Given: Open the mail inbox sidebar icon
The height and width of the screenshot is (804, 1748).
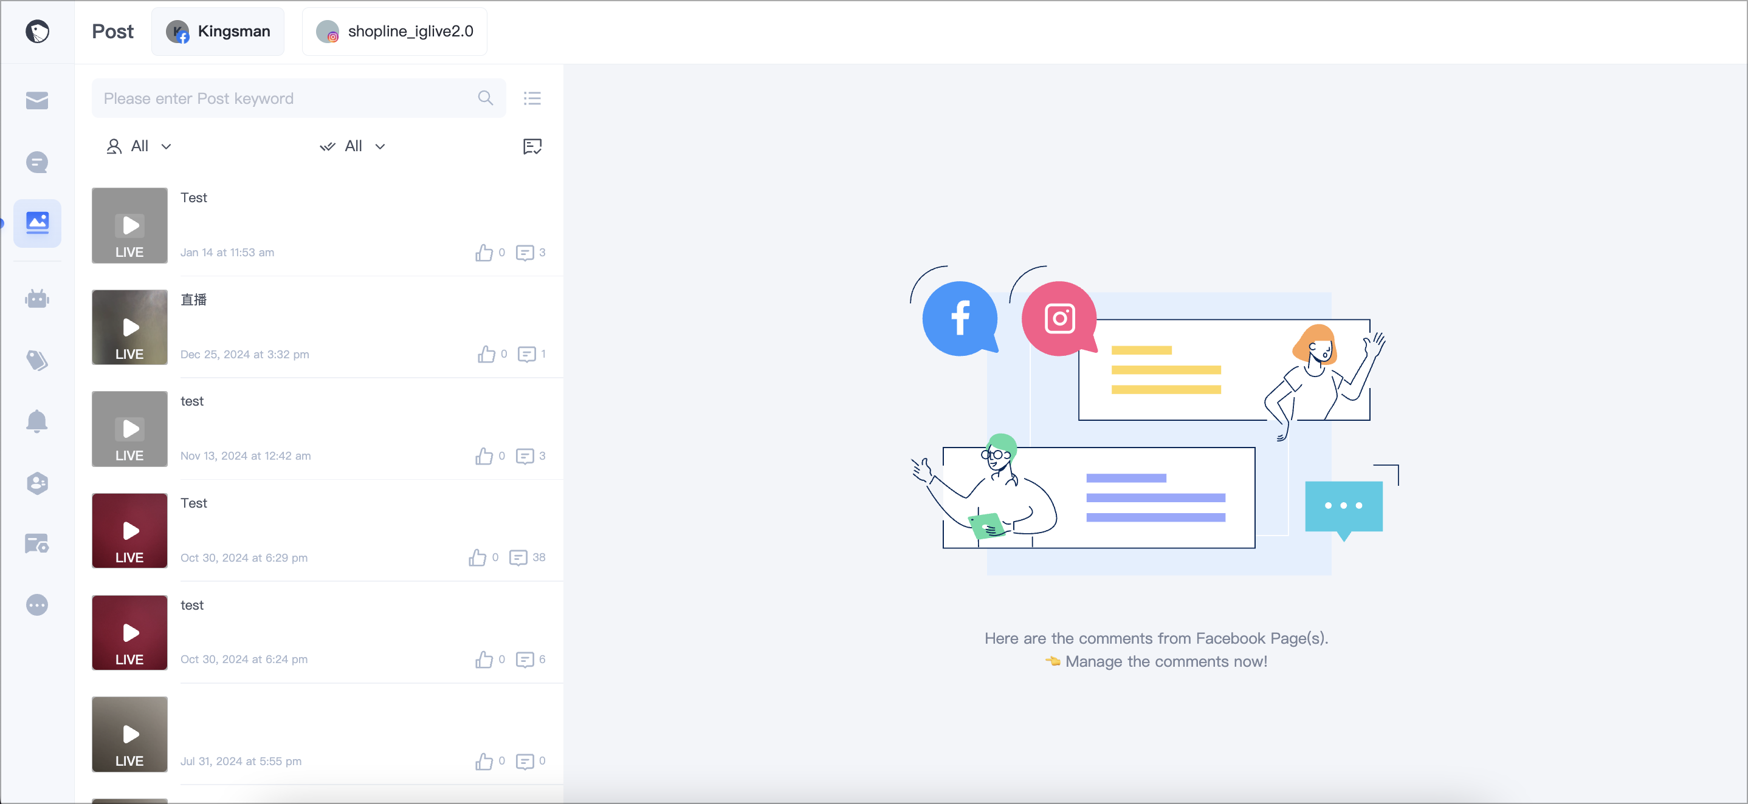Looking at the screenshot, I should click(37, 100).
